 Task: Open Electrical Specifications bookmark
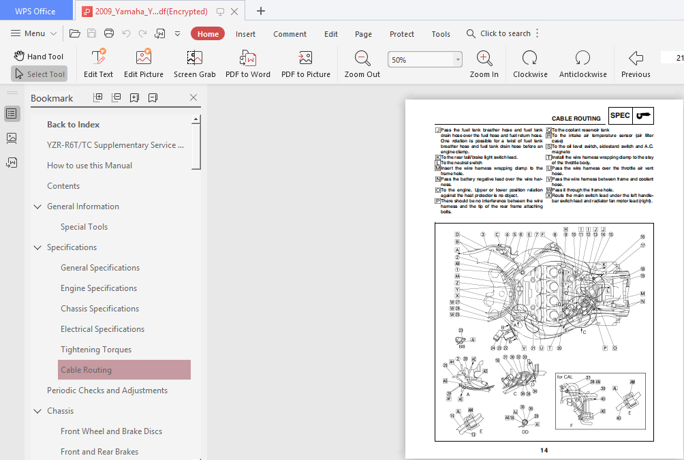tap(102, 329)
